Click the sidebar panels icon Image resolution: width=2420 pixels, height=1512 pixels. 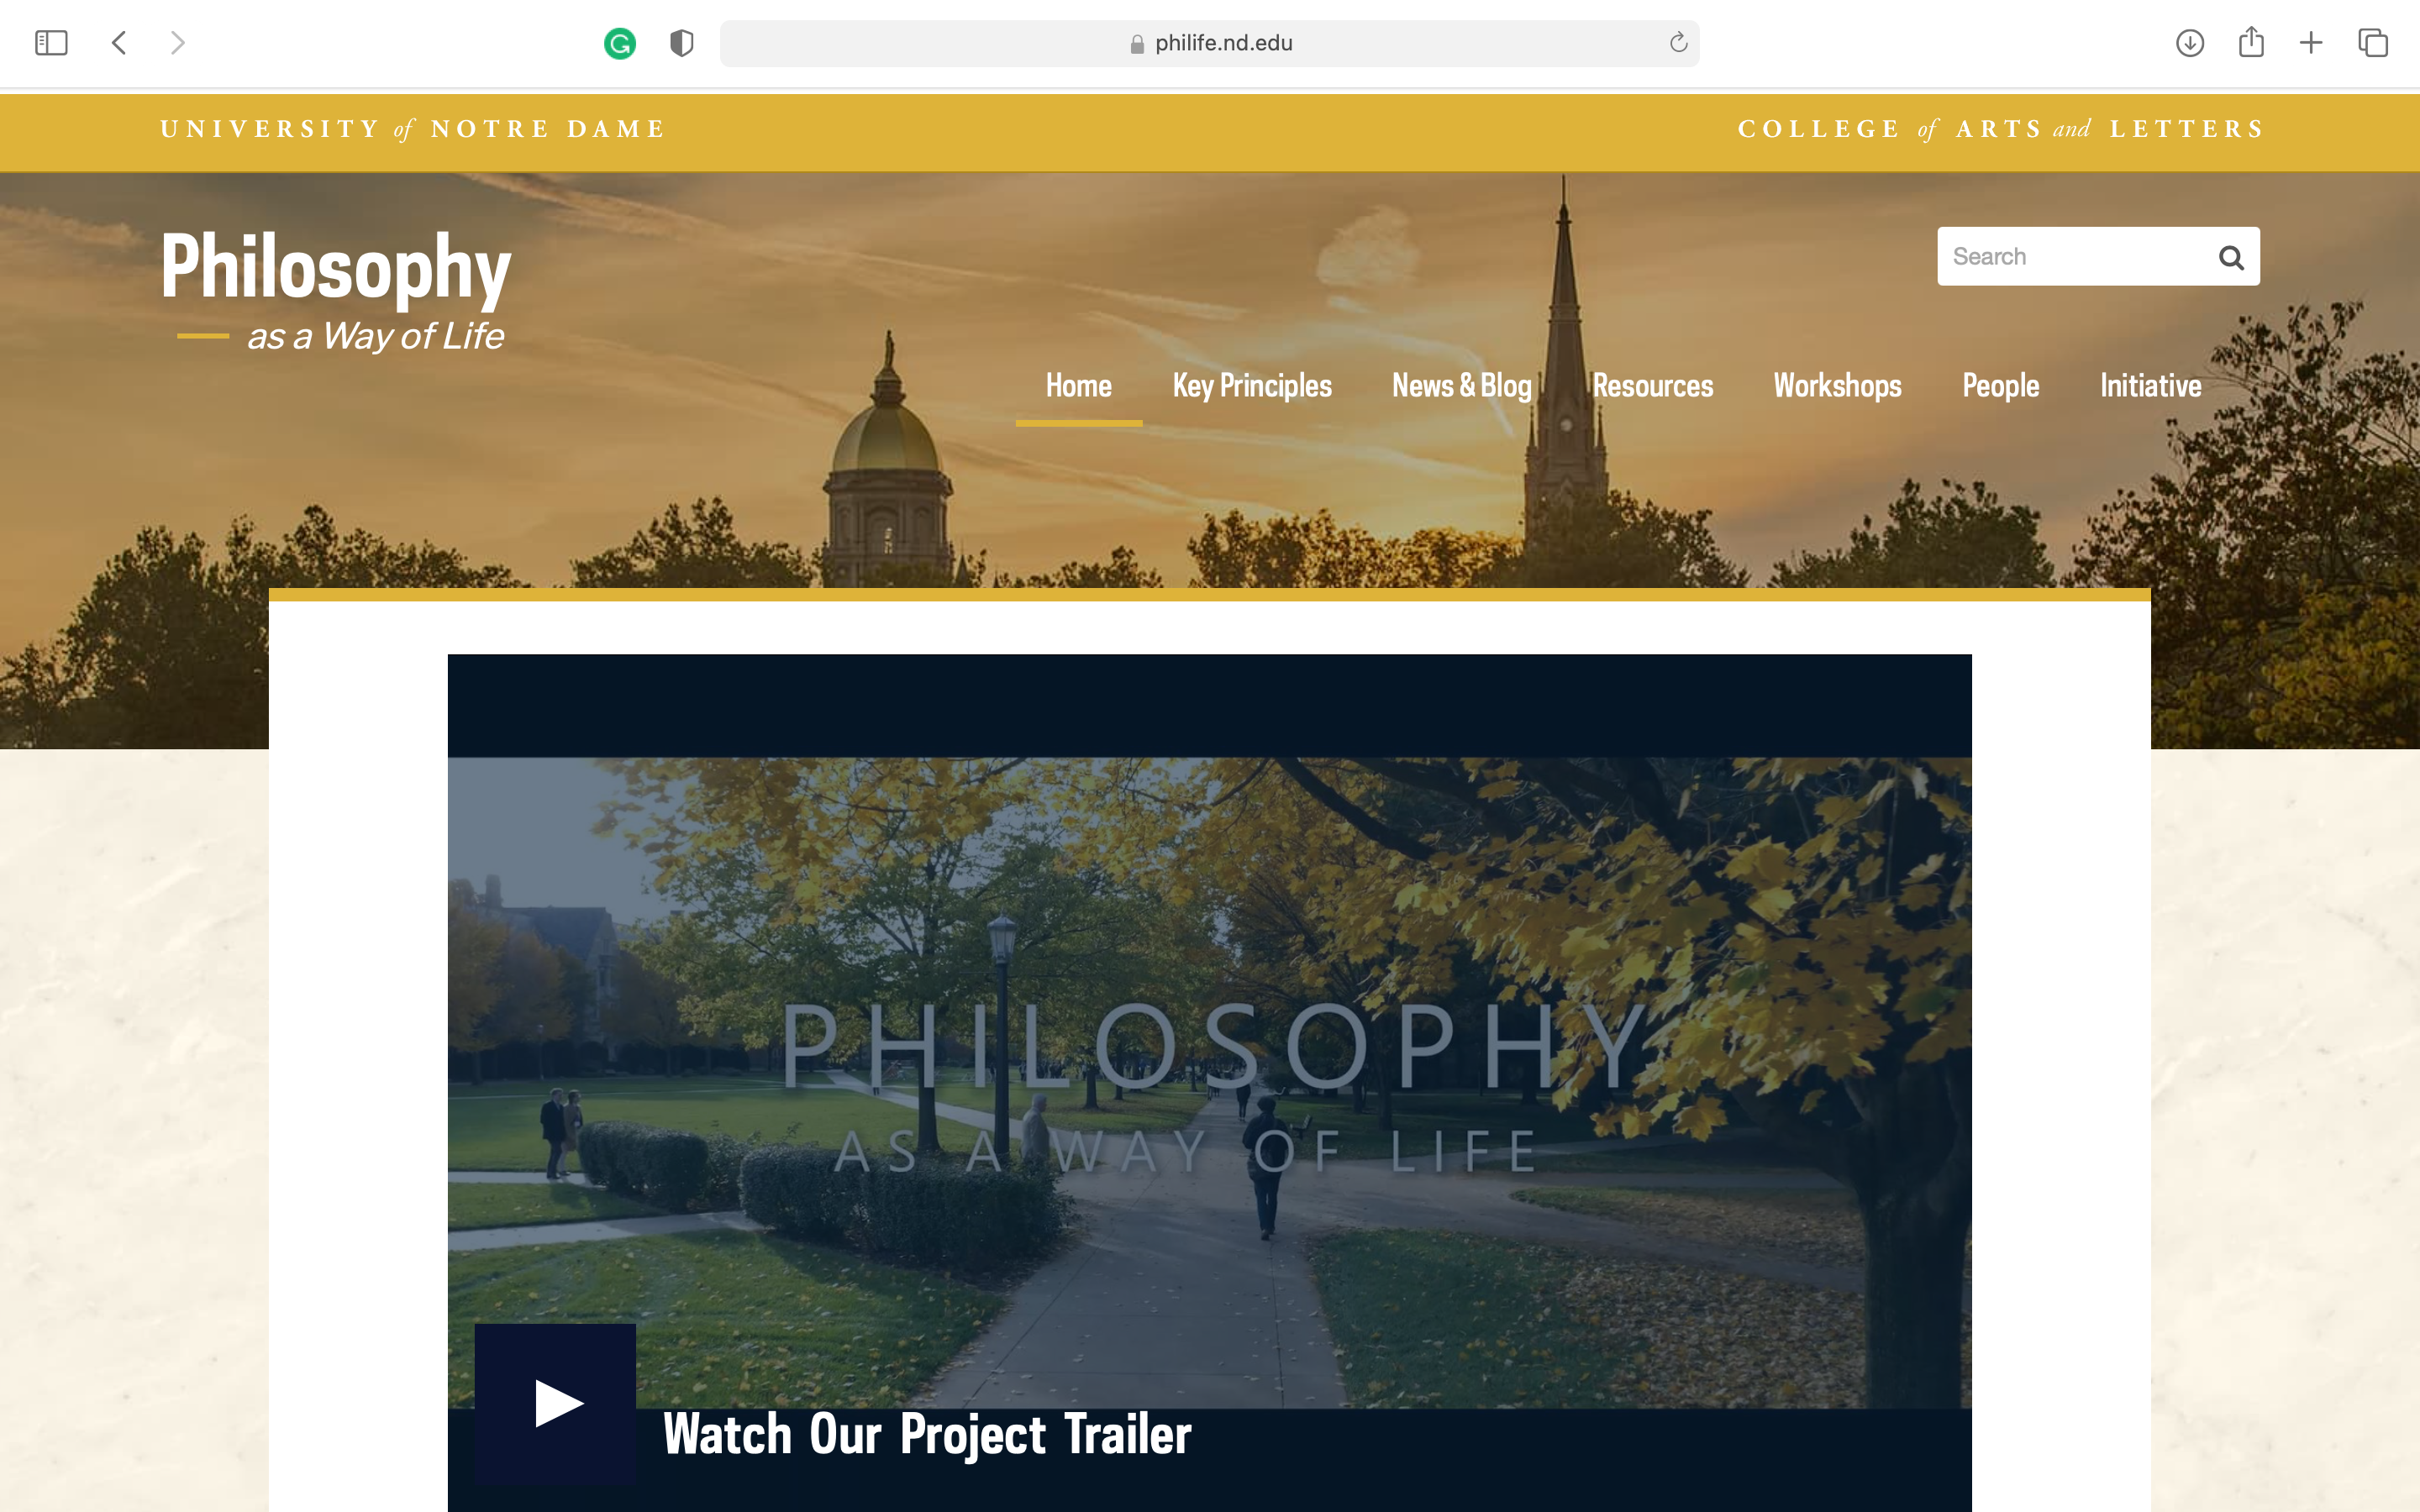tap(50, 44)
